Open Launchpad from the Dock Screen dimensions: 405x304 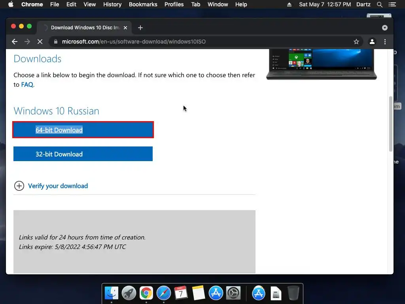coord(129,293)
